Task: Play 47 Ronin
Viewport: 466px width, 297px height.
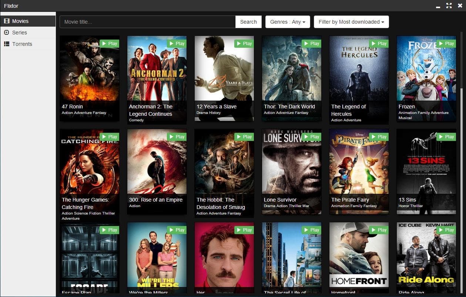Action: click(110, 43)
